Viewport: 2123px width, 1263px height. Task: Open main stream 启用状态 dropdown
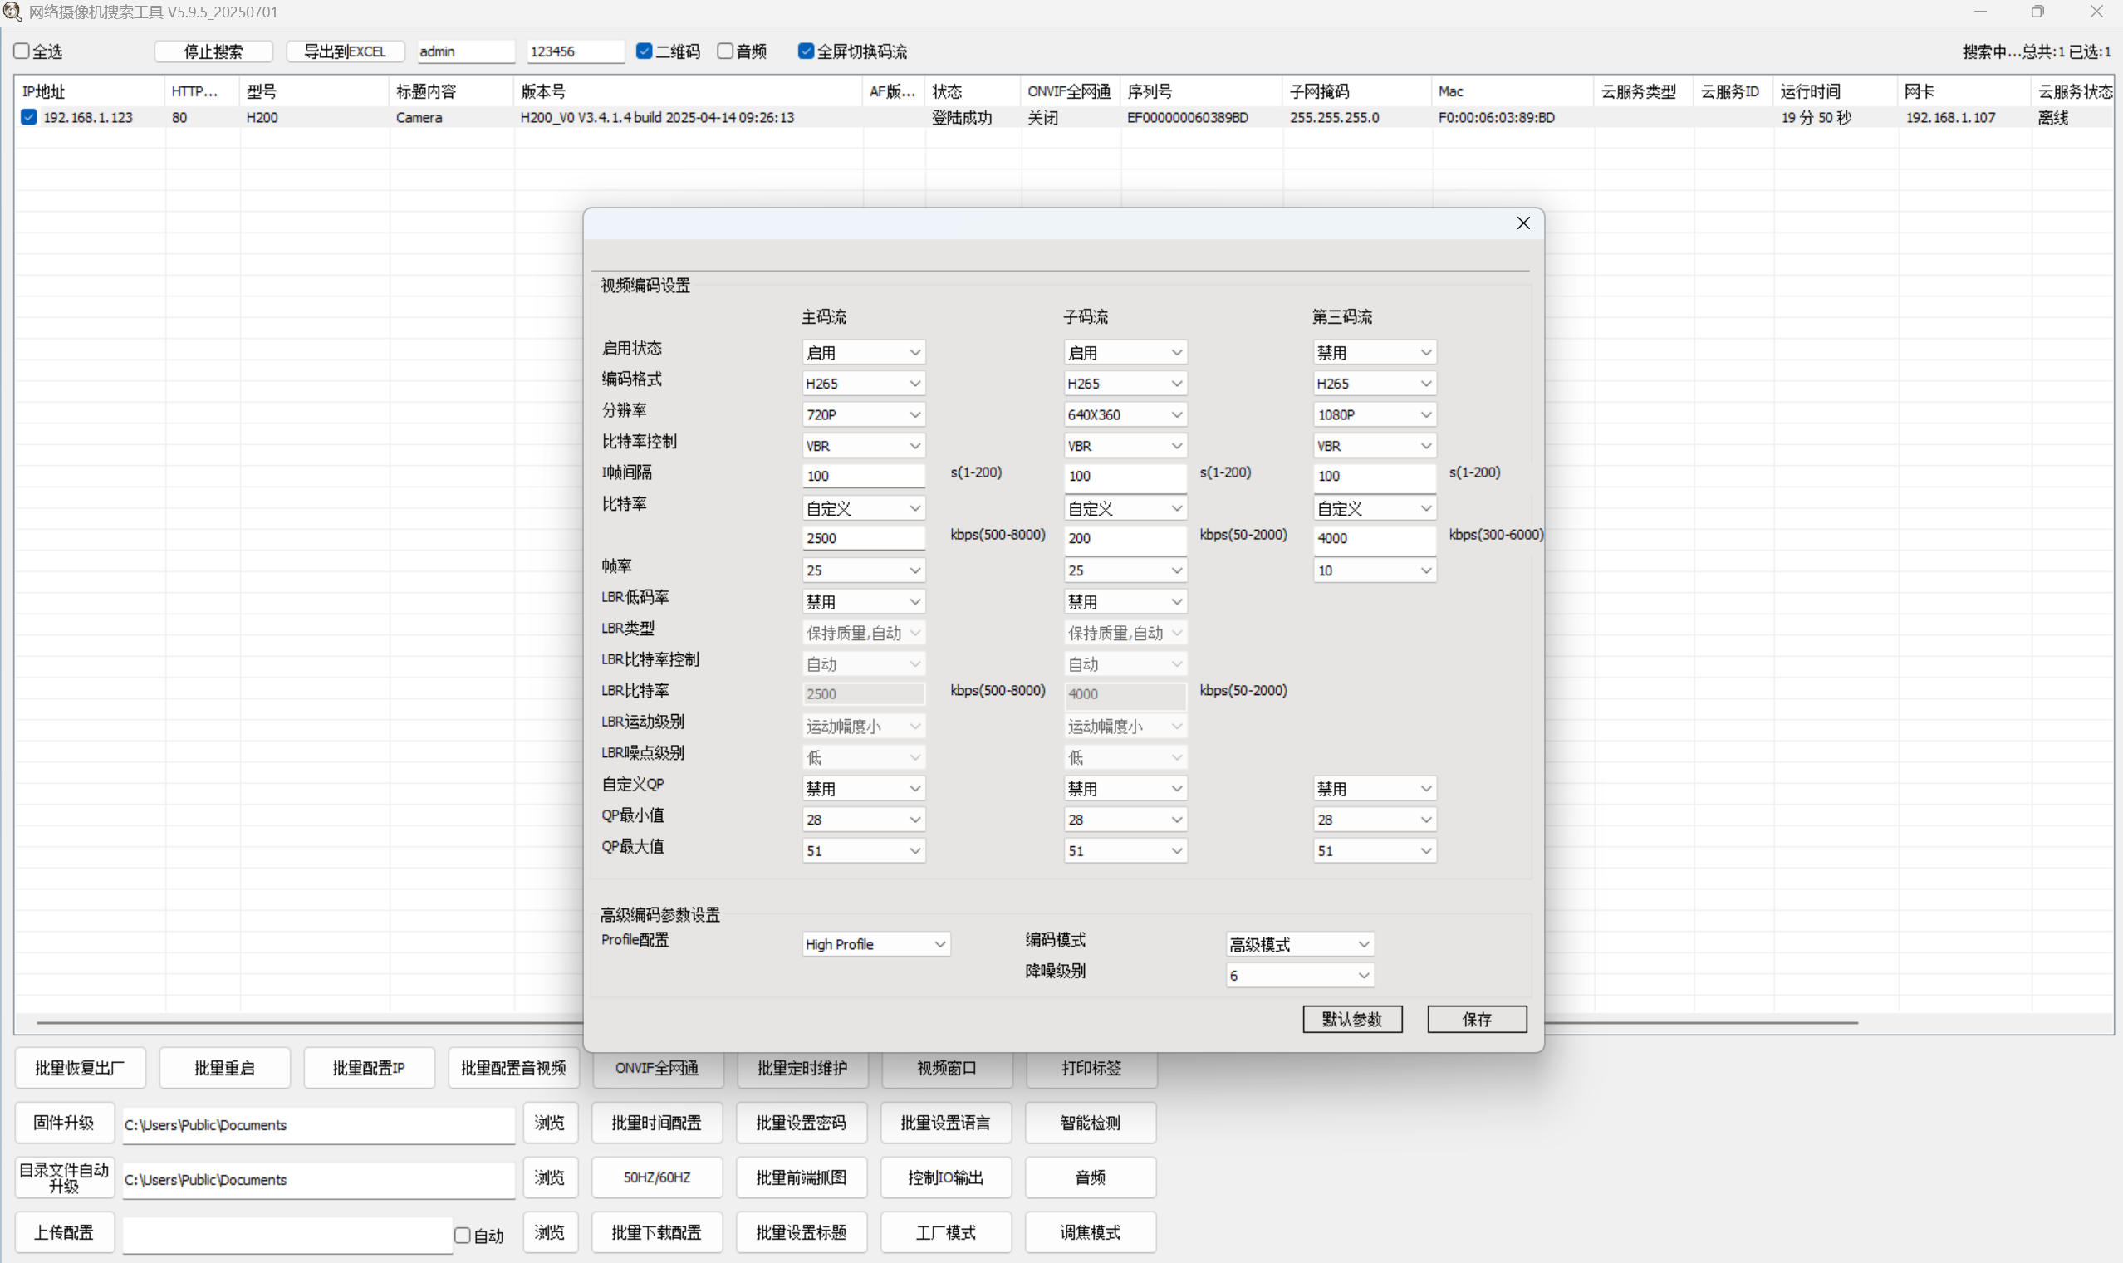click(863, 352)
